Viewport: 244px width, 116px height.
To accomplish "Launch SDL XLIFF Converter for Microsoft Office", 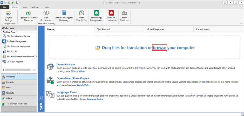I will 19,57.
